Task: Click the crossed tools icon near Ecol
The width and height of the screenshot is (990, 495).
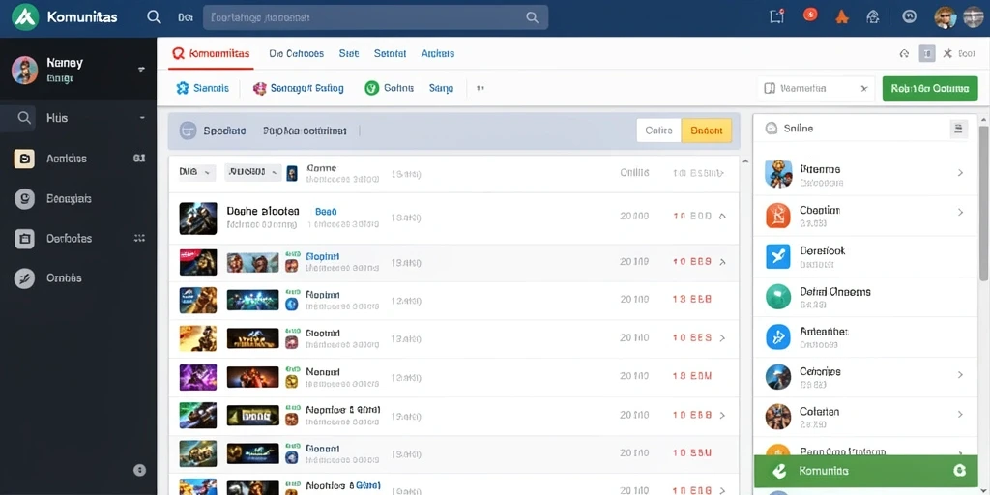Action: (947, 54)
